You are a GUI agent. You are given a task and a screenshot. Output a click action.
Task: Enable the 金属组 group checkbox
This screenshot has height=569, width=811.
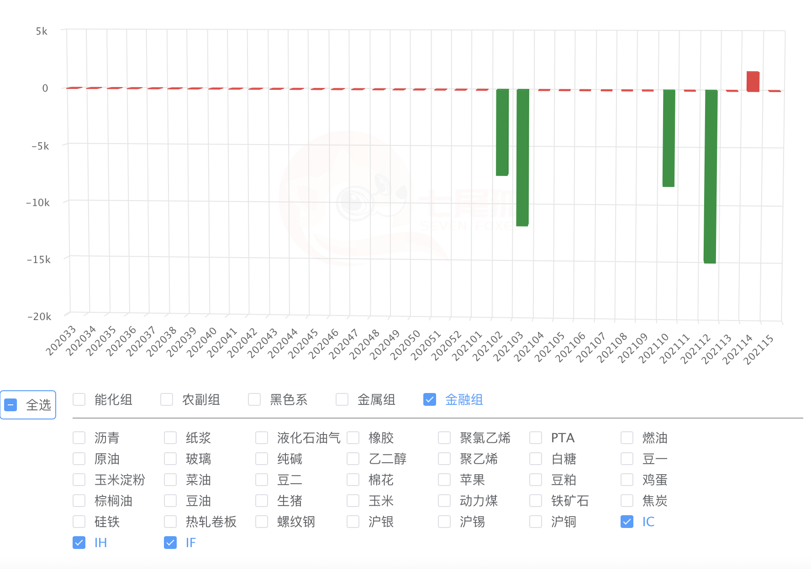342,399
